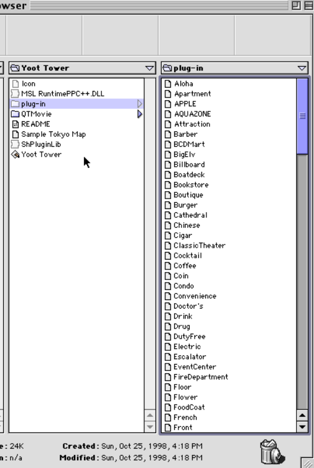Click the Created date text

[152, 446]
